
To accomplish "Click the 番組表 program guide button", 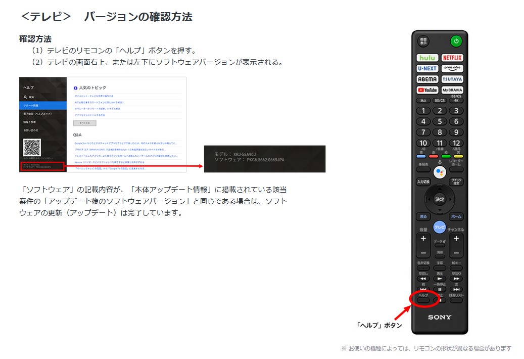I will [423, 169].
